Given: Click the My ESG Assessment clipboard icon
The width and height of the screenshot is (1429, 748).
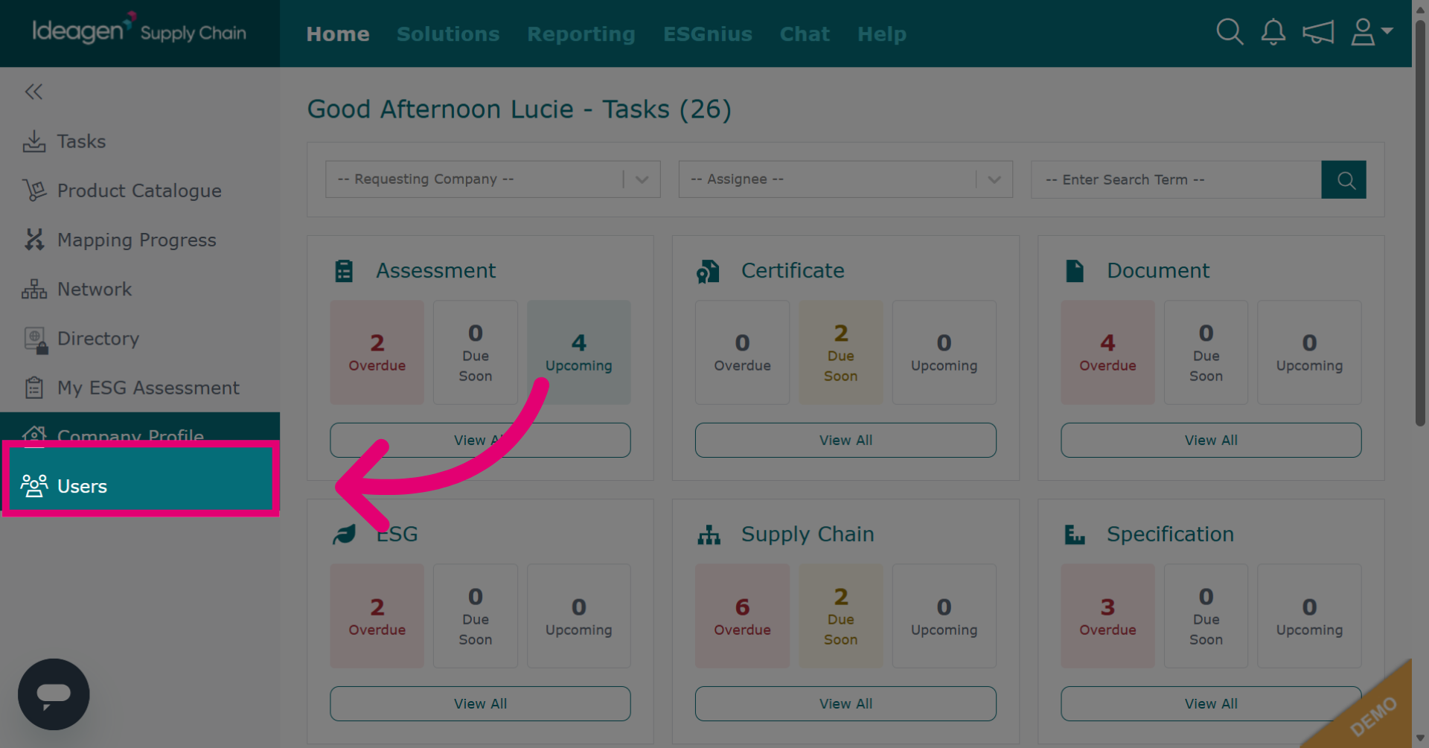Looking at the screenshot, I should coord(34,388).
